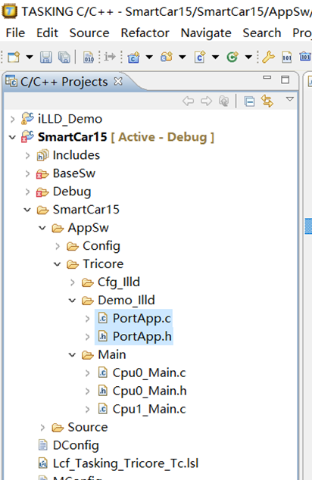
Task: Expand the iLLD_Demo project
Action: point(13,119)
